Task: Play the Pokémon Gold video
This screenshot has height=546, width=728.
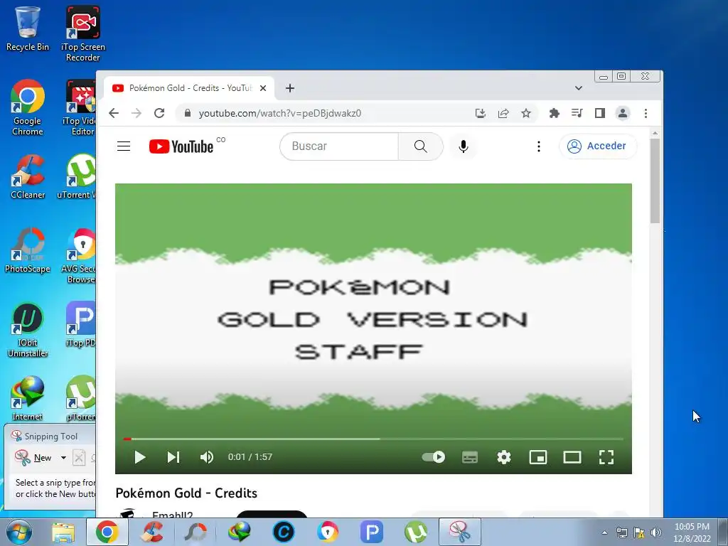Action: (x=140, y=457)
